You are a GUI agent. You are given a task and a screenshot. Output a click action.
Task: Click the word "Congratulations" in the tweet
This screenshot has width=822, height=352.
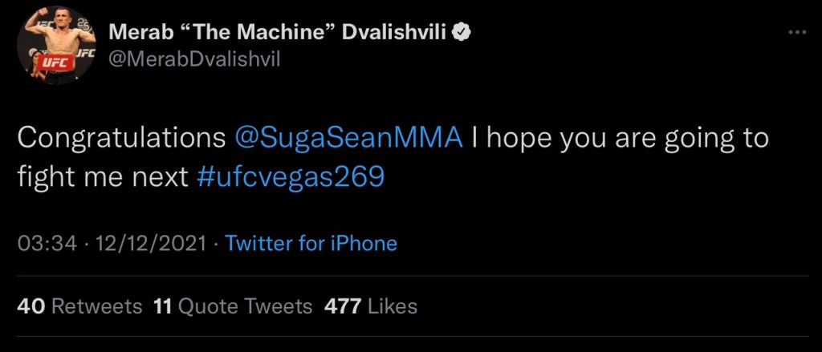(x=121, y=140)
